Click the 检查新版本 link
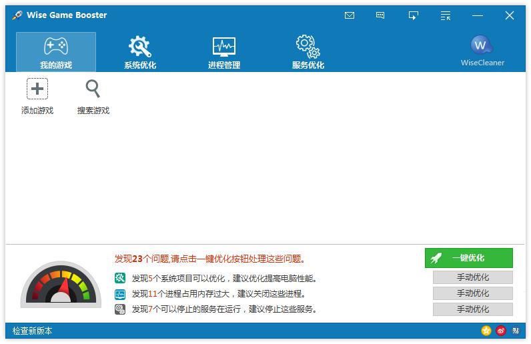Viewport: 531px width, 344px height. 33,331
